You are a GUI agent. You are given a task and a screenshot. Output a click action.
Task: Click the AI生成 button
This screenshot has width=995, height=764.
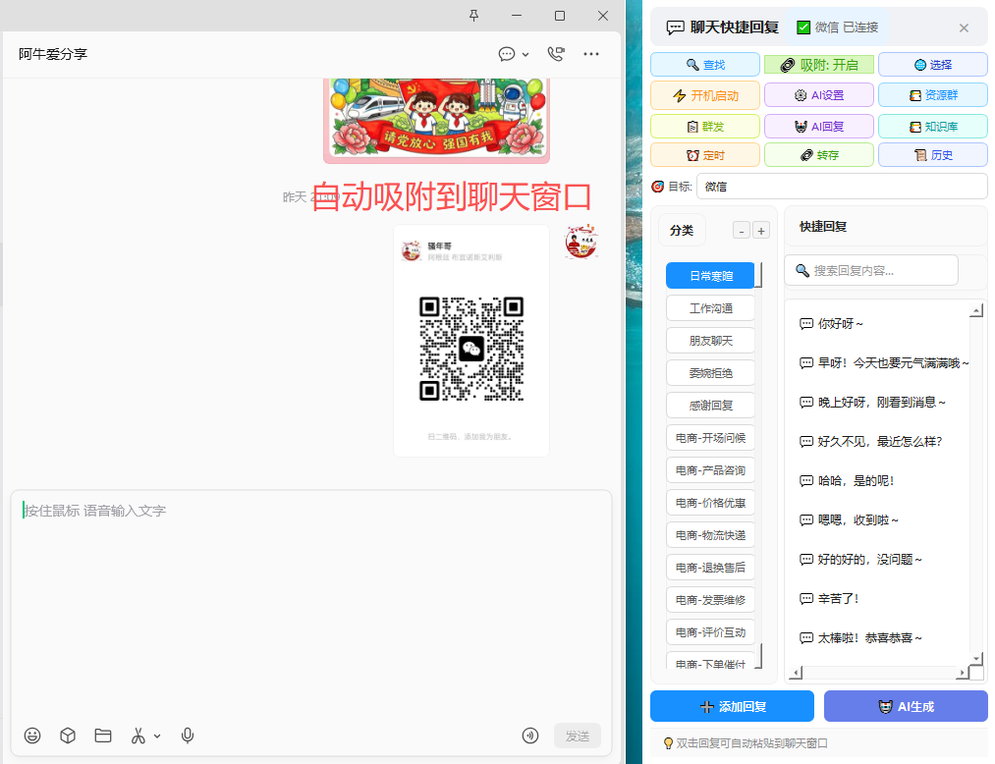pyautogui.click(x=906, y=706)
